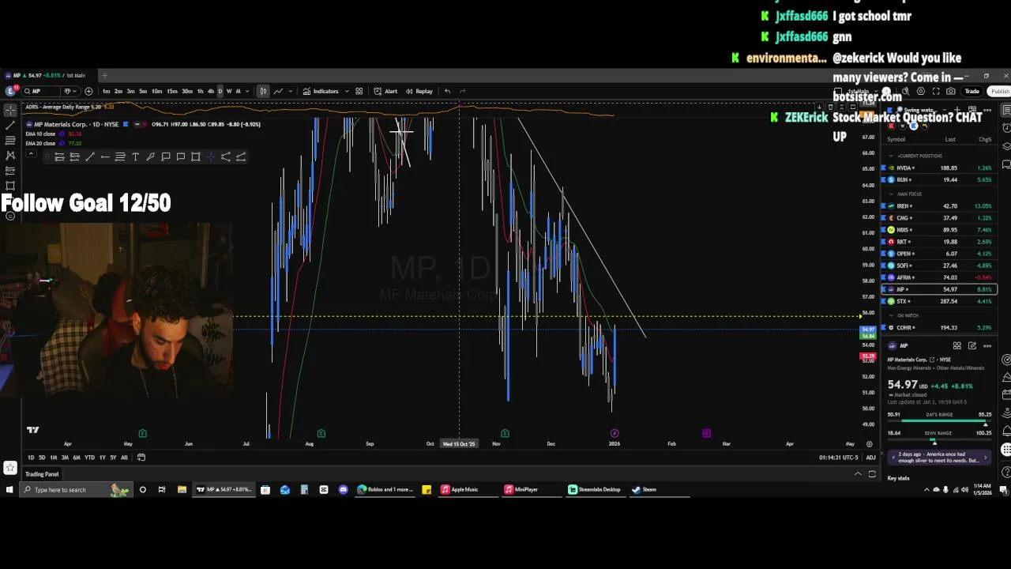Image resolution: width=1011 pixels, height=569 pixels.
Task: Open the Indicators favorites dropdown arrow
Action: point(347,91)
